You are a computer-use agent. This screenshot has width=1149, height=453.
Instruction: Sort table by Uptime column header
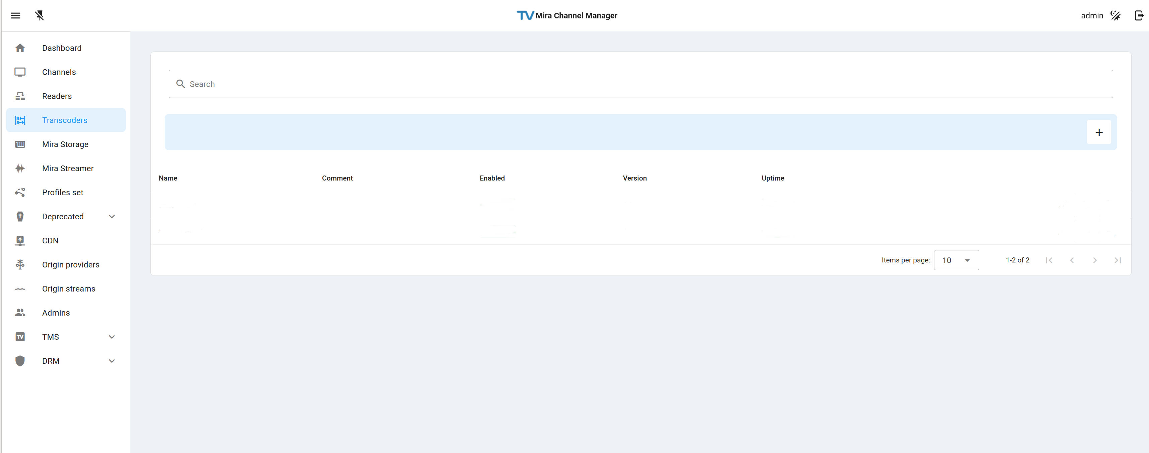pyautogui.click(x=773, y=178)
